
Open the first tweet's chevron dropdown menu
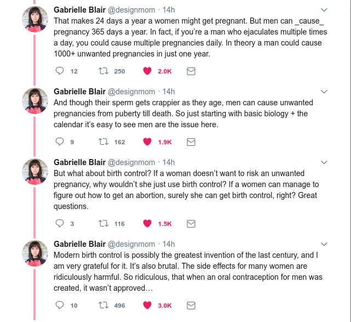coord(324,10)
